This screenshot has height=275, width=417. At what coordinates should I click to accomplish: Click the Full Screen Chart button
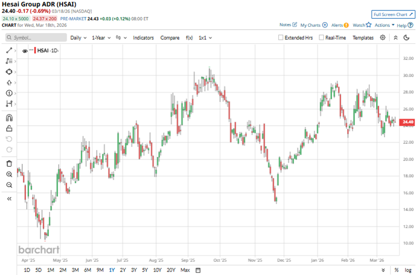[x=393, y=14]
